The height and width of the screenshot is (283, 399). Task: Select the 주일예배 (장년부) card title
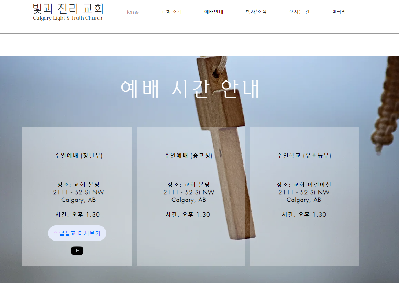pos(79,156)
